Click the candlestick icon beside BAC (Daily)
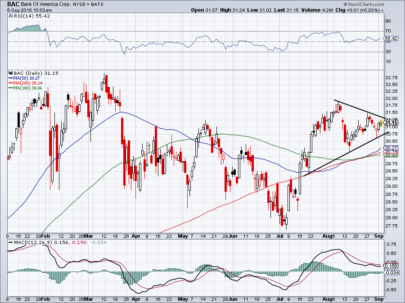 10,73
